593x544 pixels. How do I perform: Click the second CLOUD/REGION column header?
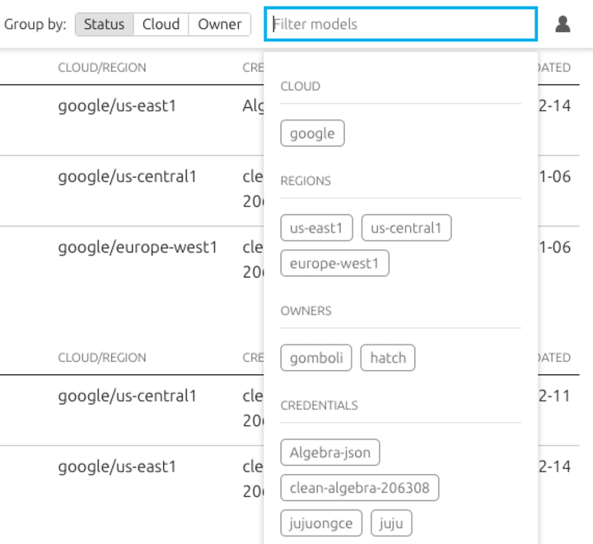pos(102,358)
